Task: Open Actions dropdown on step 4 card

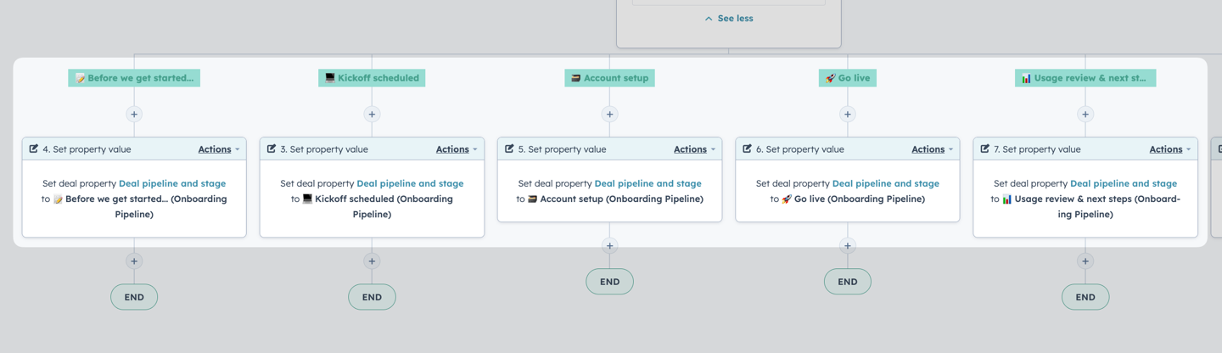Action: (x=219, y=149)
